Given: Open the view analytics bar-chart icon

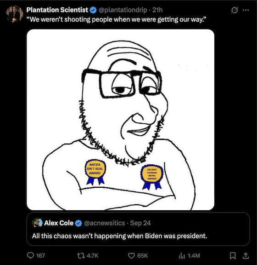Looking at the screenshot, I should 182,256.
